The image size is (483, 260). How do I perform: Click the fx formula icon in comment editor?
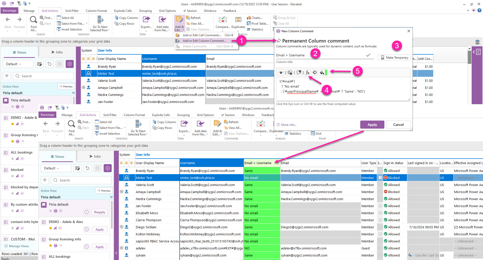coord(307,72)
